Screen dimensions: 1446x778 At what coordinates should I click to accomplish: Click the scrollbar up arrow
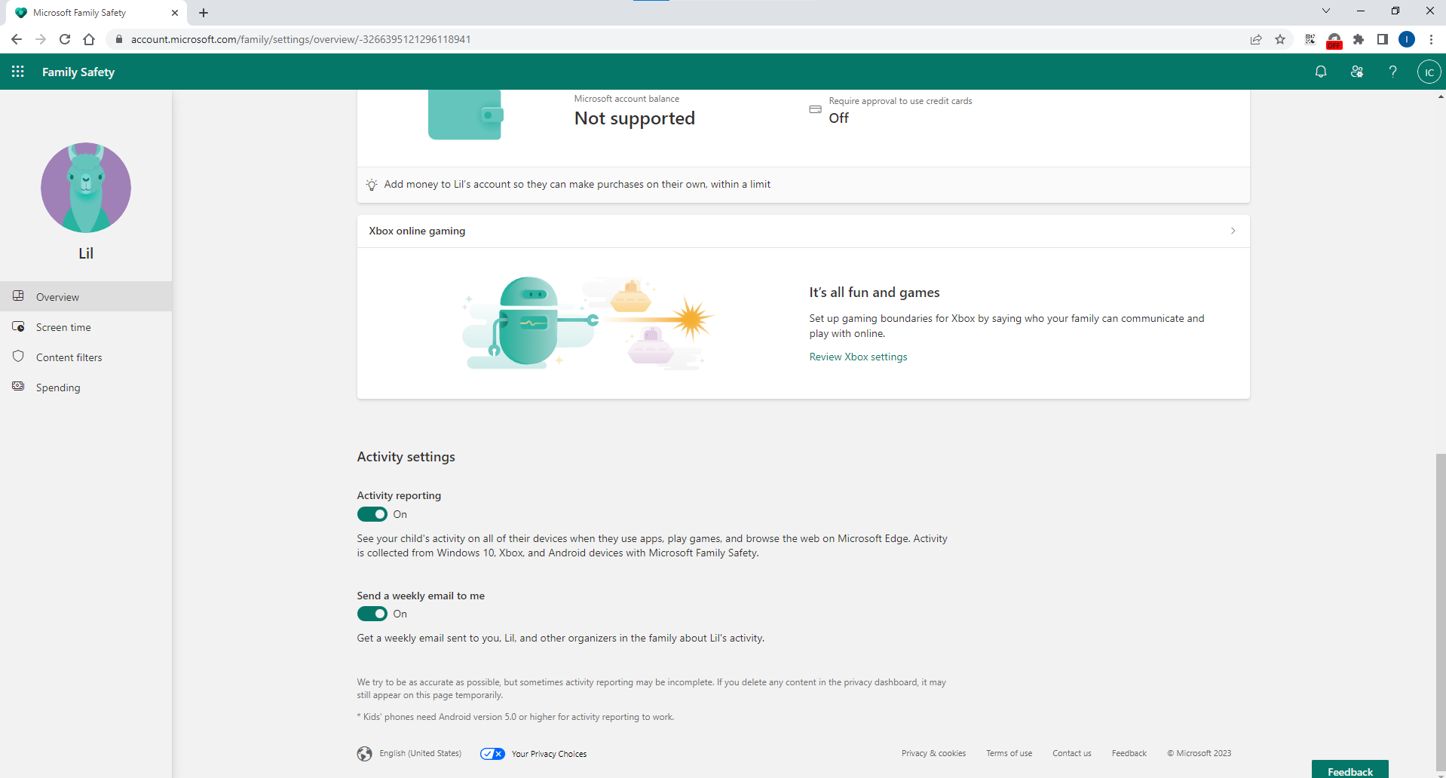point(1441,96)
